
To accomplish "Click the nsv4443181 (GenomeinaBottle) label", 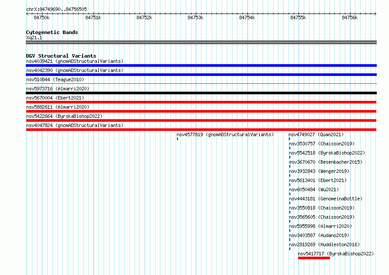I will click(x=326, y=199).
